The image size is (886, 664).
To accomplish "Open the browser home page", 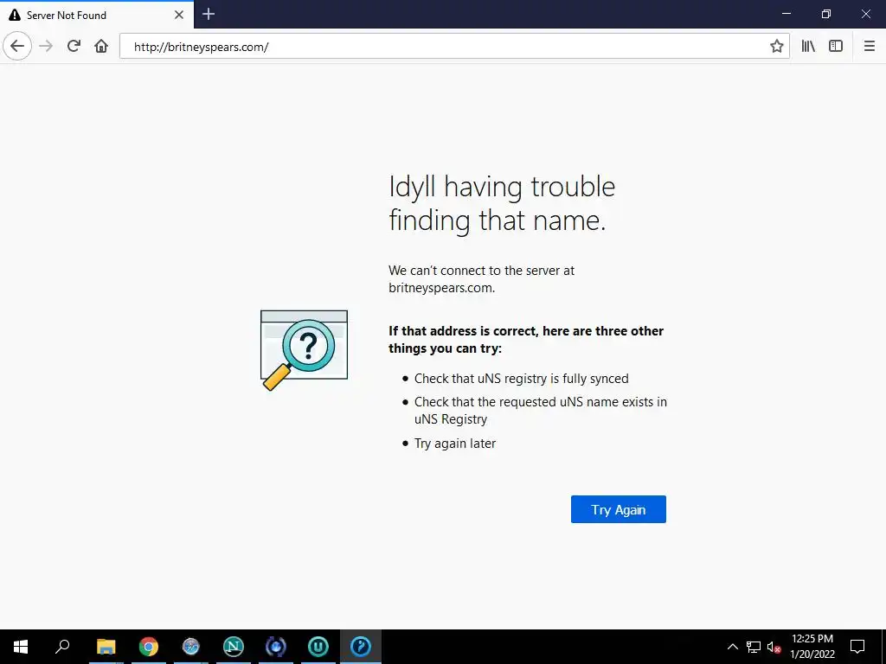I will click(101, 47).
